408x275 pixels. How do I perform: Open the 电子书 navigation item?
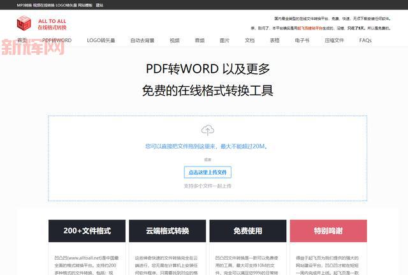[302, 40]
